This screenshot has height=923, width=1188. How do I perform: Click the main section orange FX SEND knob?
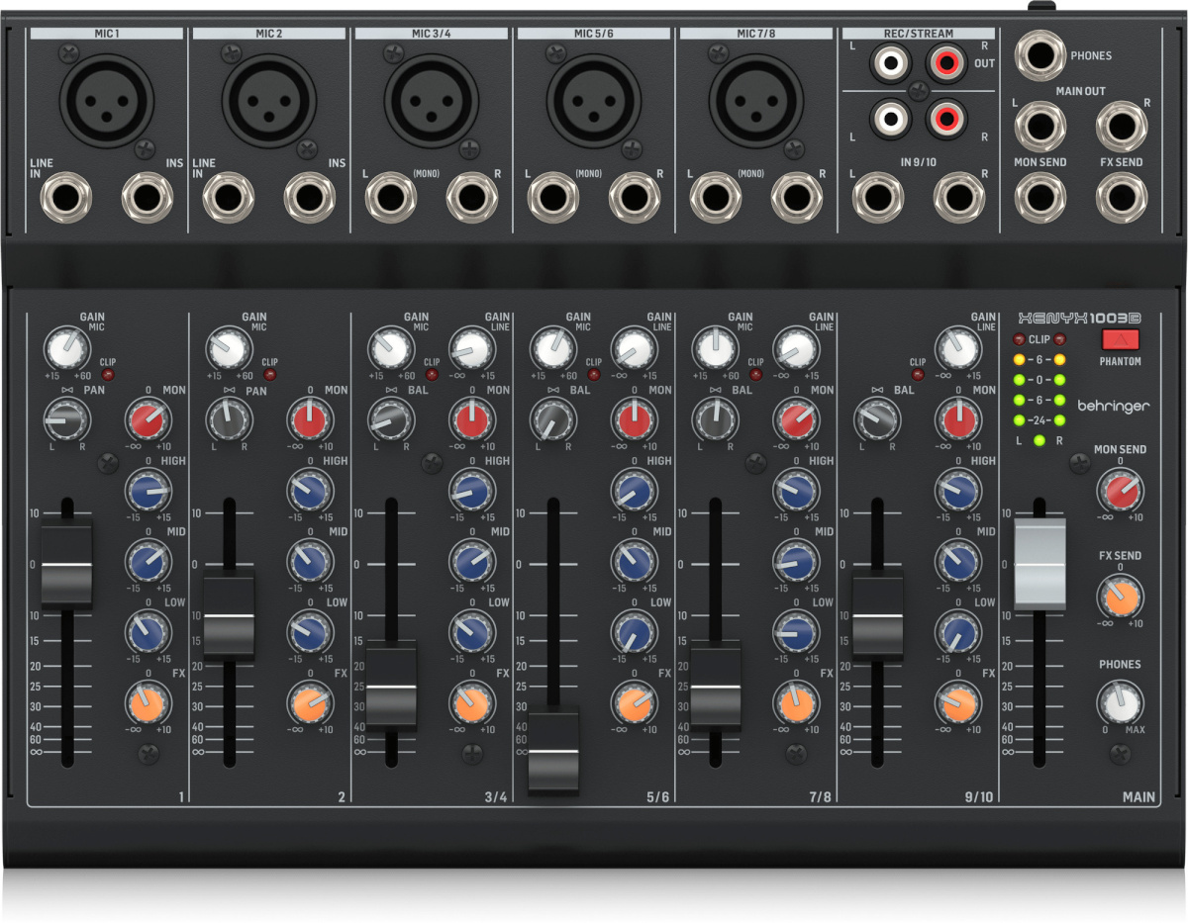(1120, 596)
